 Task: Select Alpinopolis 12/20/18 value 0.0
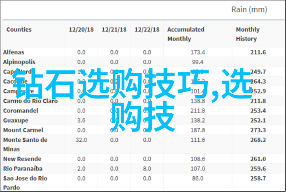click(x=81, y=62)
